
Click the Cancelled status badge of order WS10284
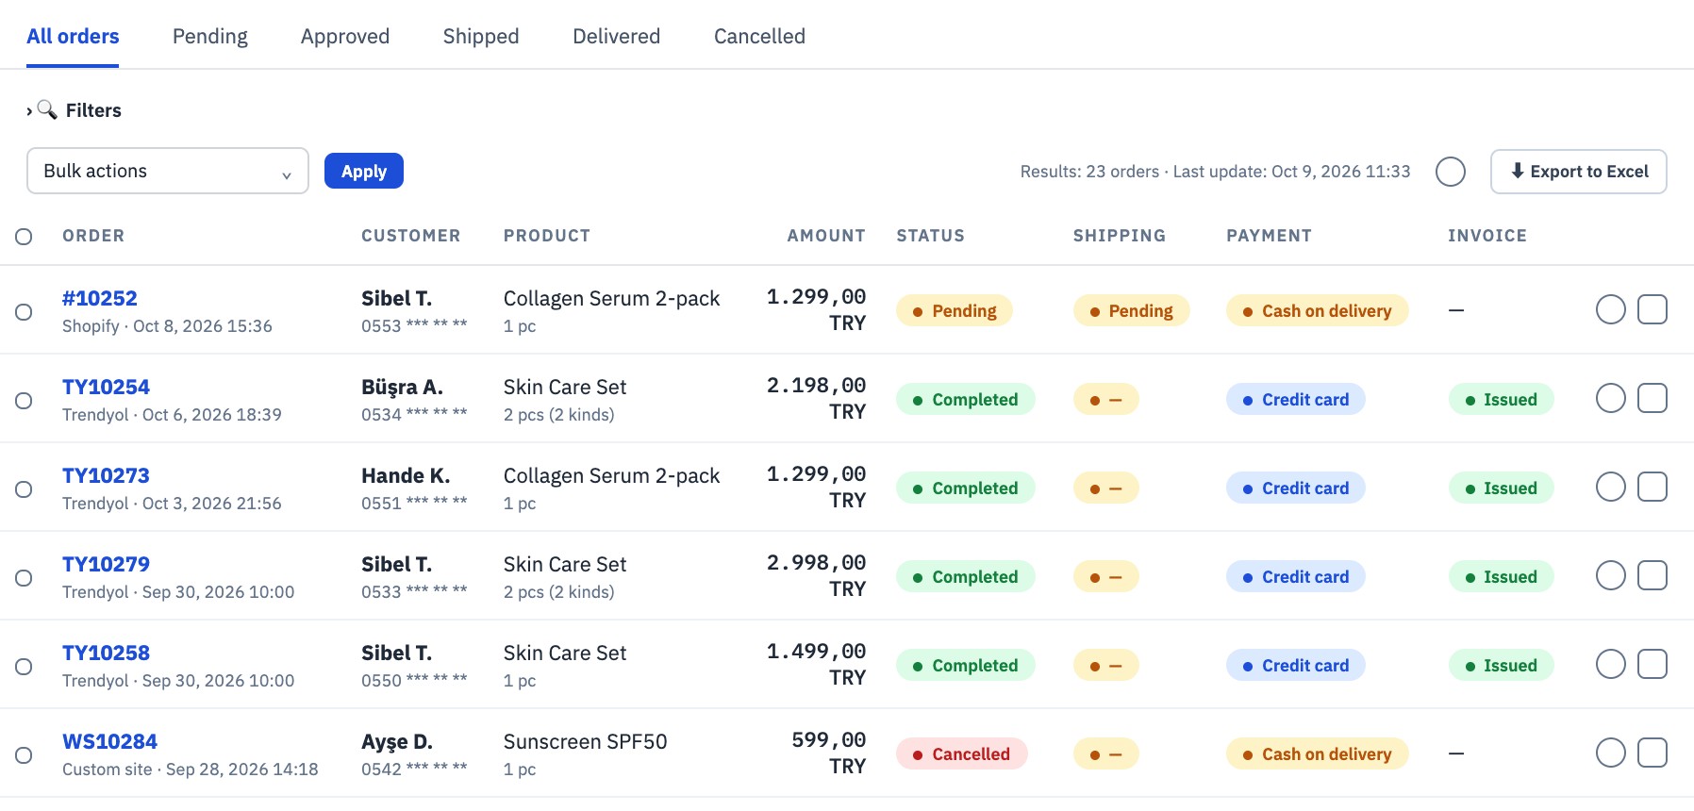(x=962, y=753)
